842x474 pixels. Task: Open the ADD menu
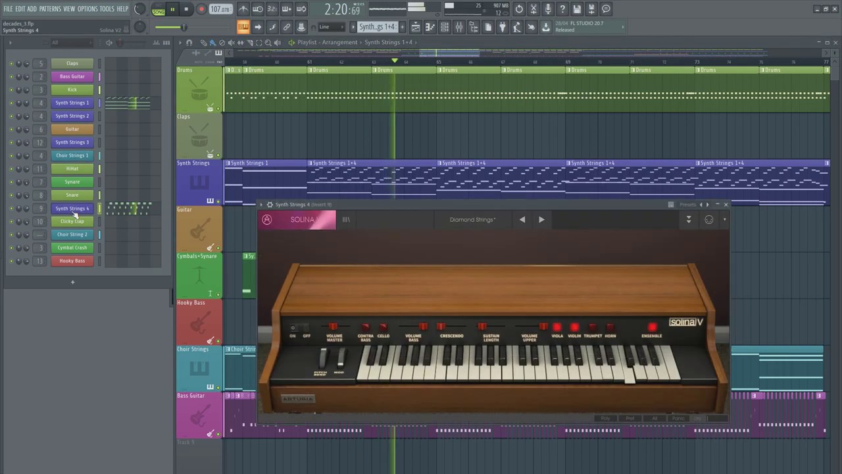pyautogui.click(x=32, y=9)
